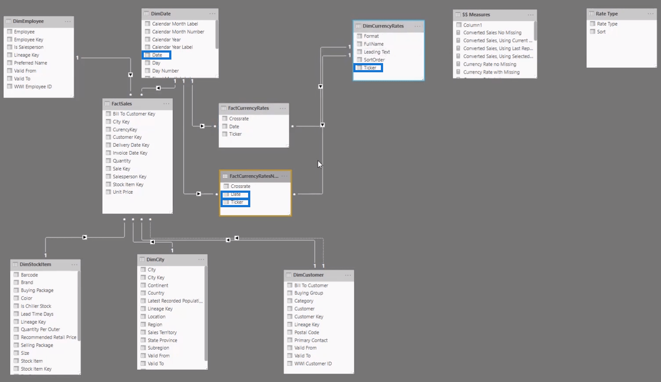The image size is (661, 382).
Task: Click column icon beside CurencyKey
Action: coord(108,130)
